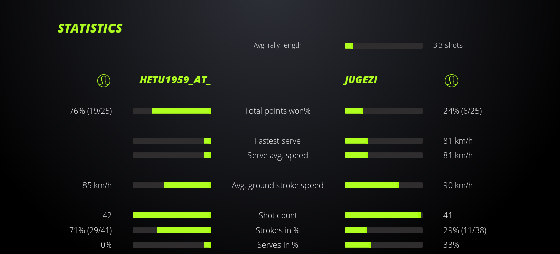
Task: Open player HETU1959_AT_ name link
Action: (x=175, y=80)
